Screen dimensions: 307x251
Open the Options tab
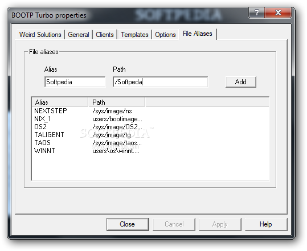[165, 35]
